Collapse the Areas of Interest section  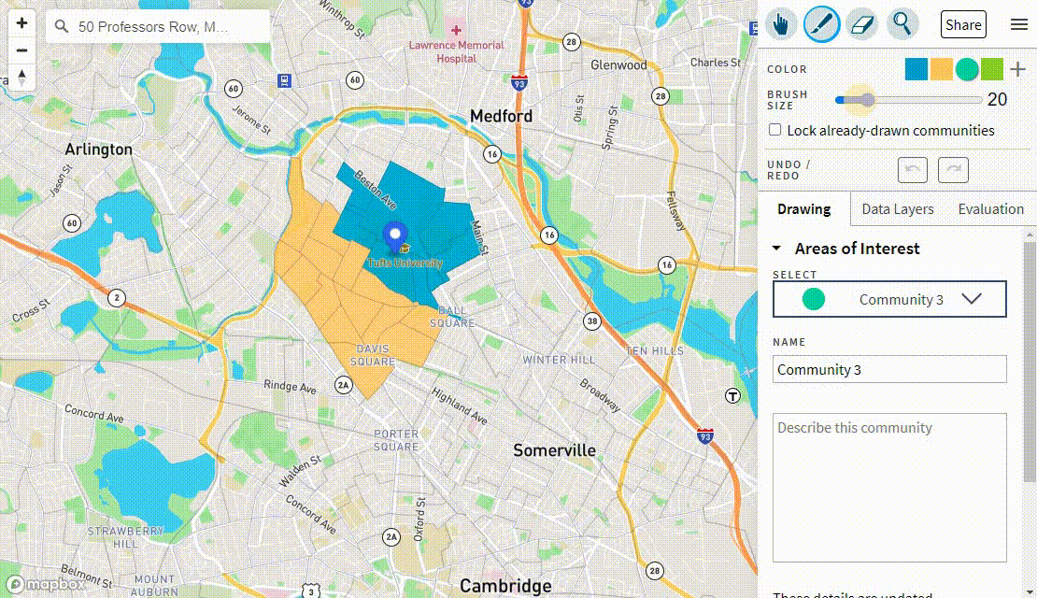[x=776, y=249]
